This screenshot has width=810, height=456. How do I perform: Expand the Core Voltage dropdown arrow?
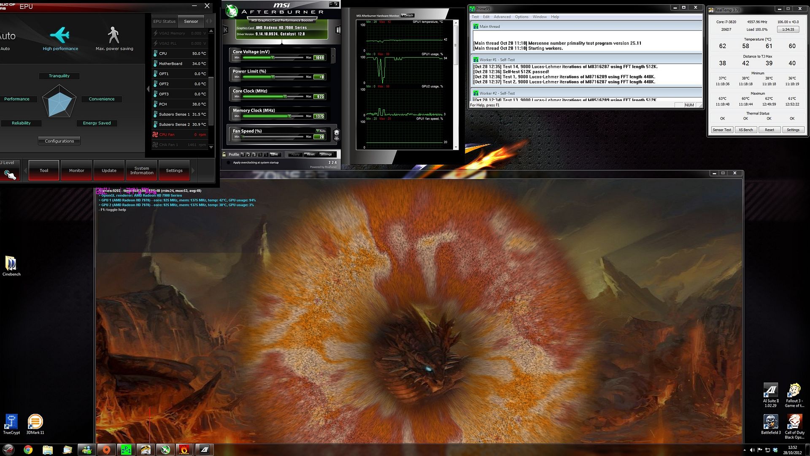333,56
